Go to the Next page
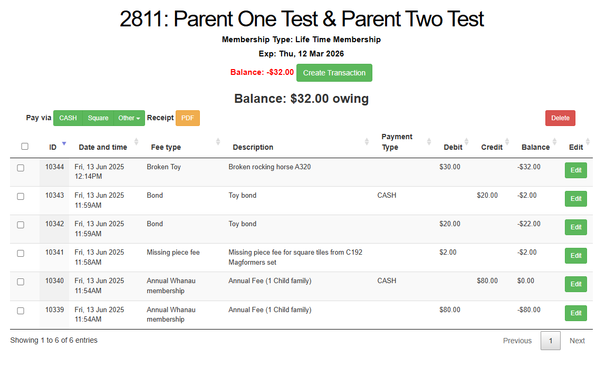 (x=576, y=341)
